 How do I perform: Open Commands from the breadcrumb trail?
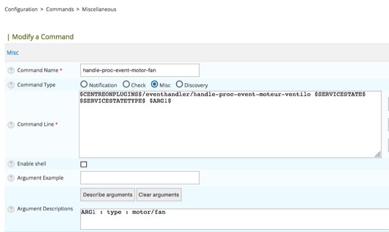(60, 9)
